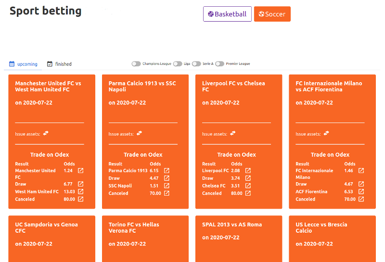
Task: Open ACF Fiorentina 6.53 odds trade link
Action: [x=361, y=192]
